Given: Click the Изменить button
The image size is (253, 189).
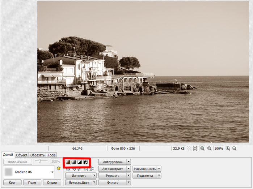Looking at the screenshot, I should pyautogui.click(x=79, y=176).
